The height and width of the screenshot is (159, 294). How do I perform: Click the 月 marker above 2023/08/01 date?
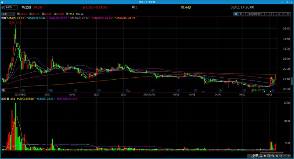[x=23, y=91]
